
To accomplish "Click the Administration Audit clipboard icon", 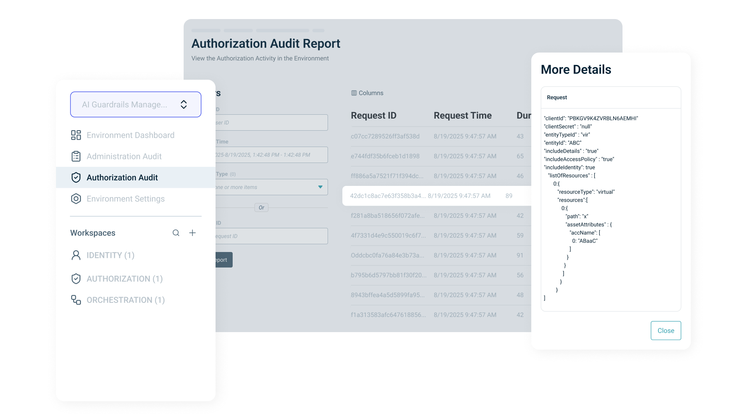I will click(x=76, y=156).
